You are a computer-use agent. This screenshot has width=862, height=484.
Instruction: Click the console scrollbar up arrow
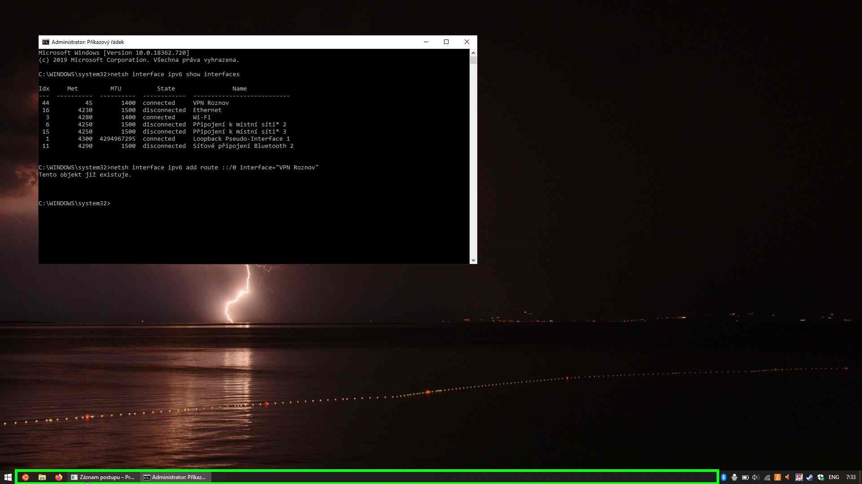473,53
